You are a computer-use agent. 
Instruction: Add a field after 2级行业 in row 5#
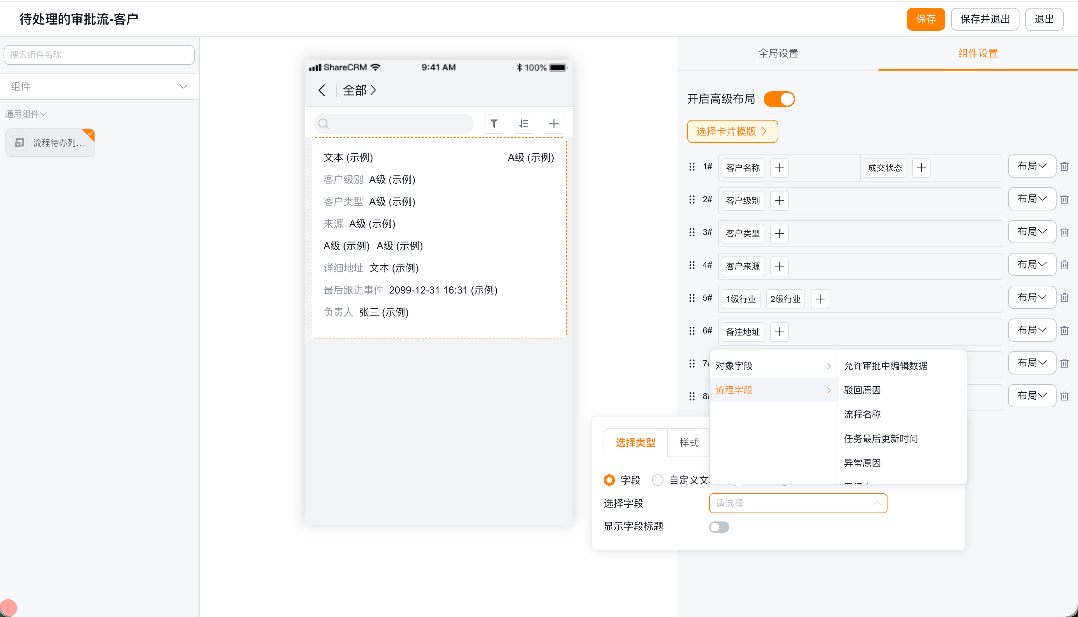(820, 299)
